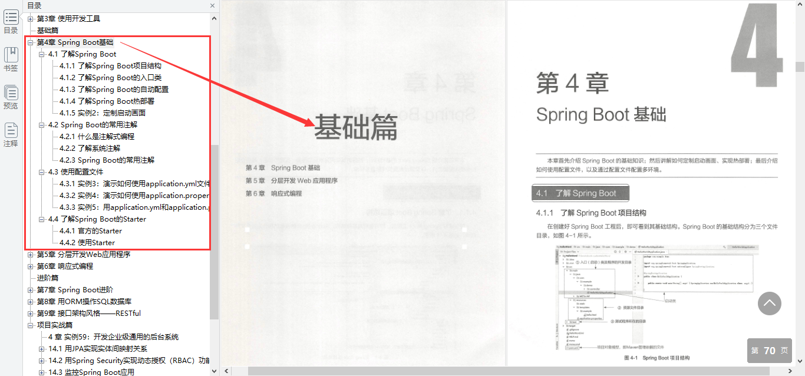The image size is (805, 376).
Task: Expand 第6章 响应式编程 node
Action: point(31,266)
